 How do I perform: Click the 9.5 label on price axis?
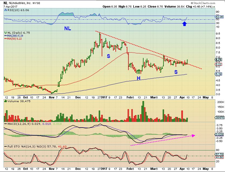tap(218, 34)
